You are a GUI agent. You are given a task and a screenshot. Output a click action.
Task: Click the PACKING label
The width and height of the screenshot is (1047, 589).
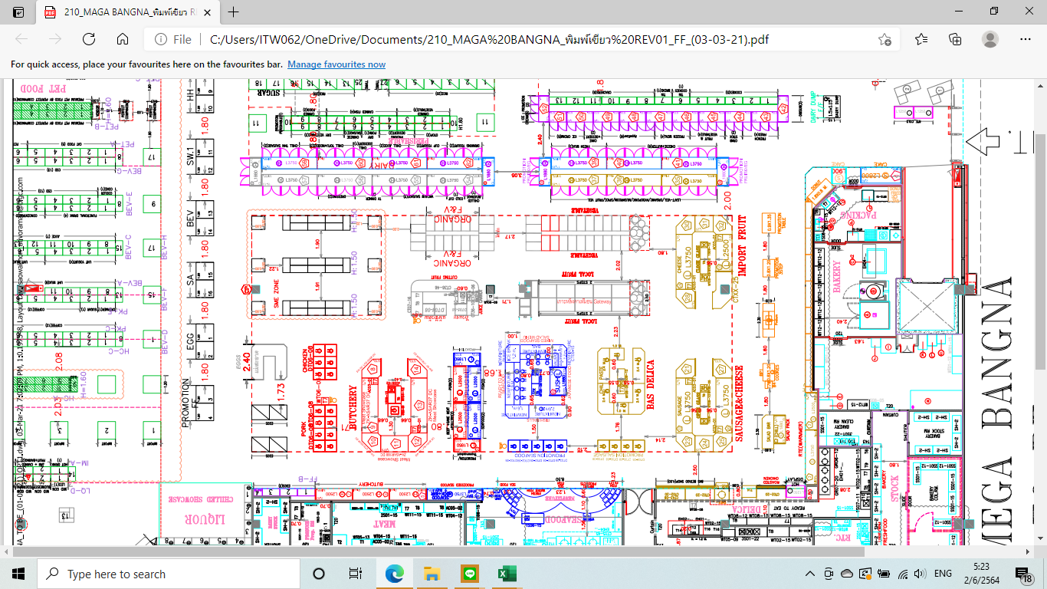pos(857,216)
